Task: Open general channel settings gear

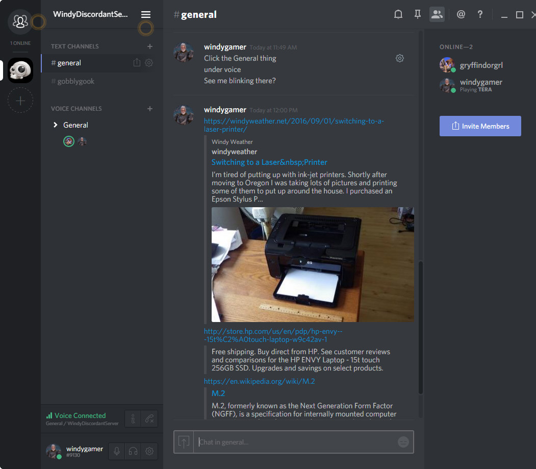Action: click(x=149, y=63)
